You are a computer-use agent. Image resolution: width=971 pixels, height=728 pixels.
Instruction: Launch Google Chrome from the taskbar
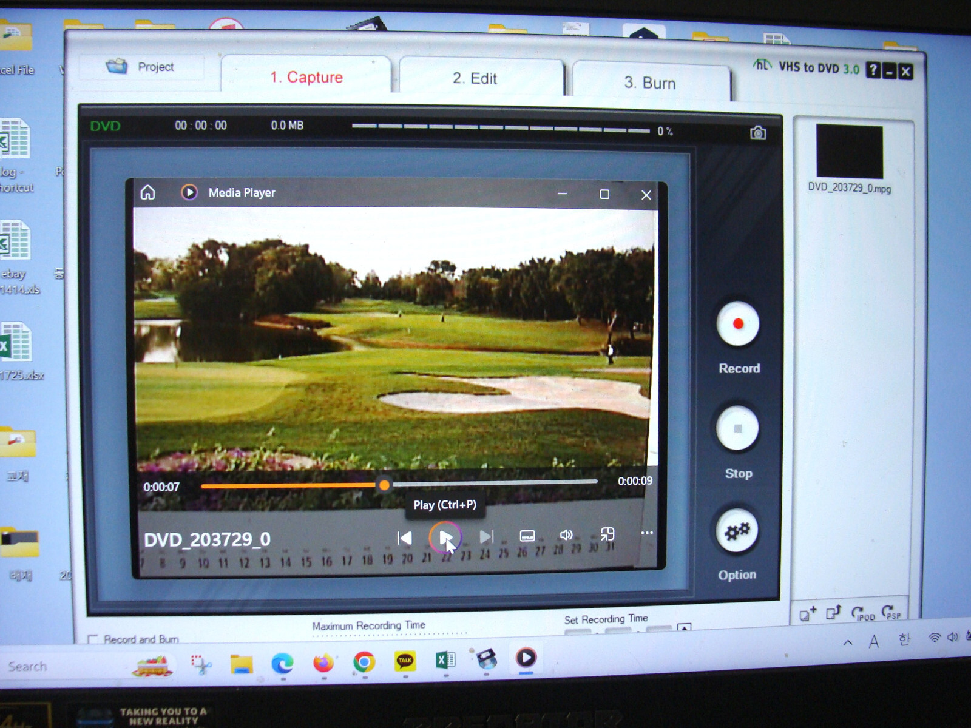tap(364, 662)
